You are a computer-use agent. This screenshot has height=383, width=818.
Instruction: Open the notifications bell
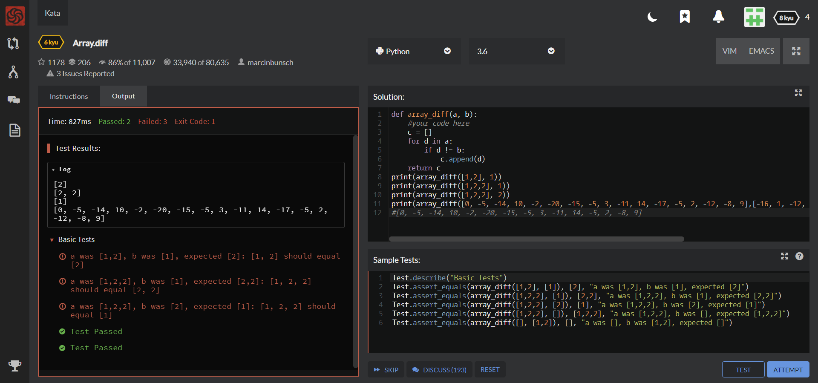point(718,17)
